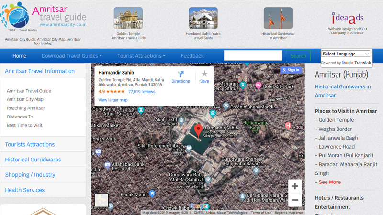383x215 pixels.
Task: Expand the Tourist Attractions menu
Action: click(141, 56)
